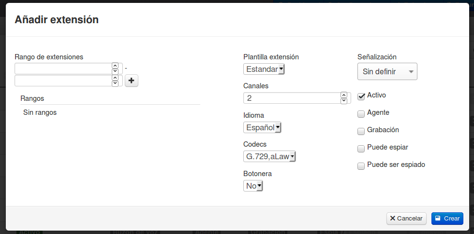Increase the first extension range value

point(115,66)
